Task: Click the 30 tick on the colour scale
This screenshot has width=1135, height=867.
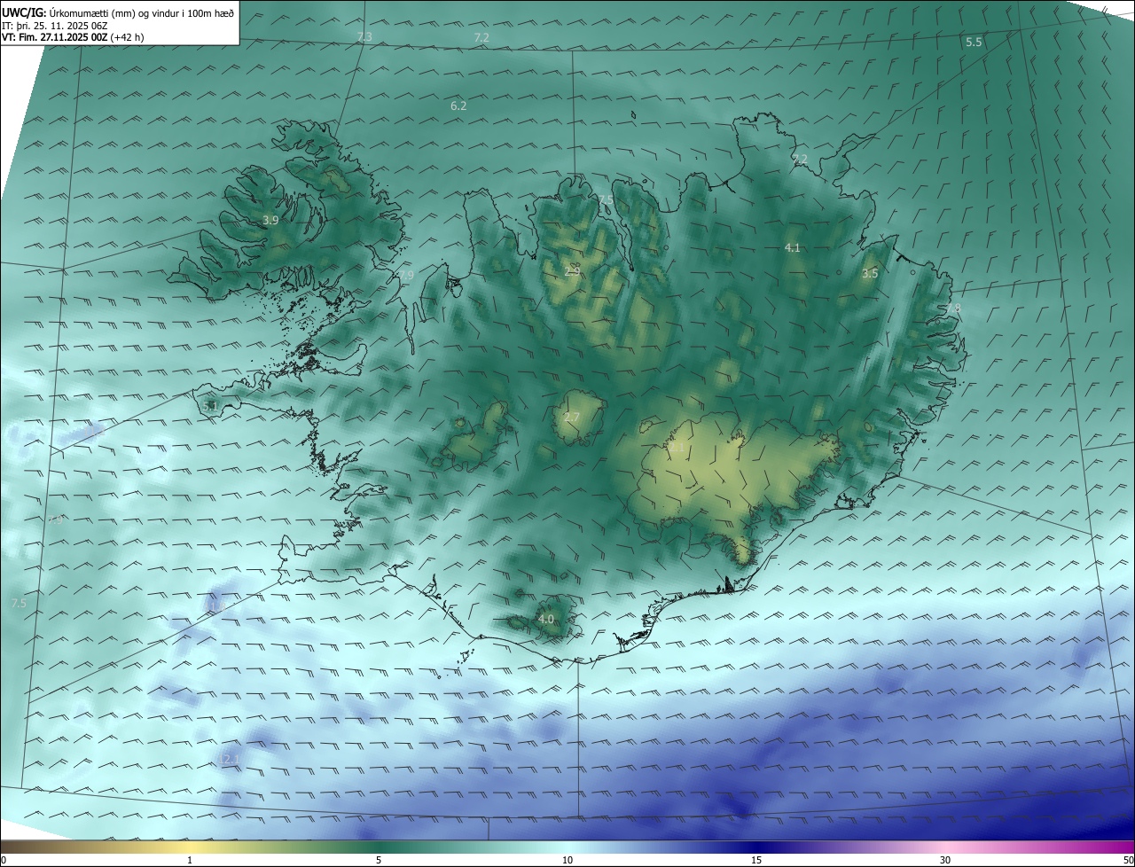Action: (945, 860)
